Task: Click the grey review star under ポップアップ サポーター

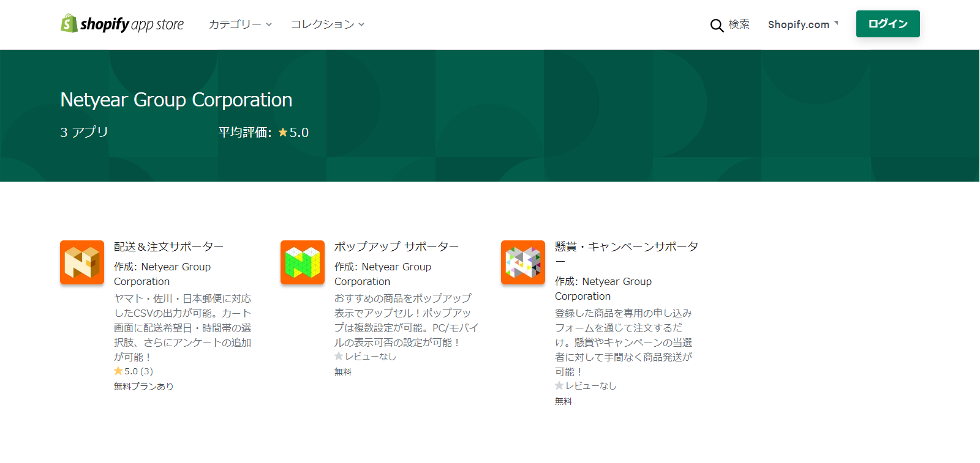Action: (339, 356)
